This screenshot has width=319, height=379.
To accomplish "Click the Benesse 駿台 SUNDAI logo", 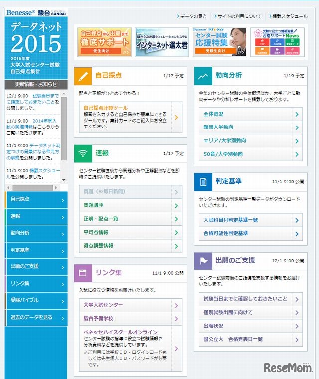I will tap(36, 12).
